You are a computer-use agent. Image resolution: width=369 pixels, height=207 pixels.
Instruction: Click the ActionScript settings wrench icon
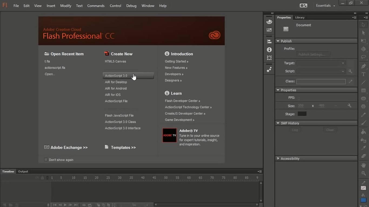click(x=350, y=71)
